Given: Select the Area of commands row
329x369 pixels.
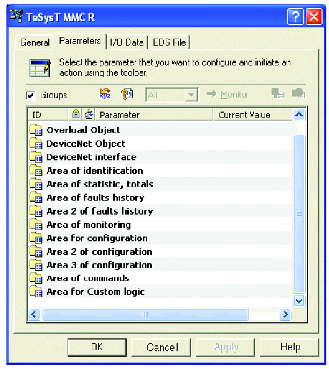Looking at the screenshot, I should coord(160,278).
